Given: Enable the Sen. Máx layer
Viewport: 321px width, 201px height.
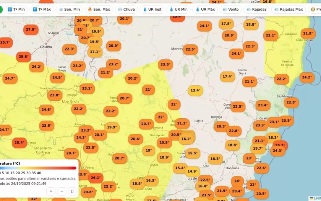Looking at the screenshot, I should (x=99, y=9).
